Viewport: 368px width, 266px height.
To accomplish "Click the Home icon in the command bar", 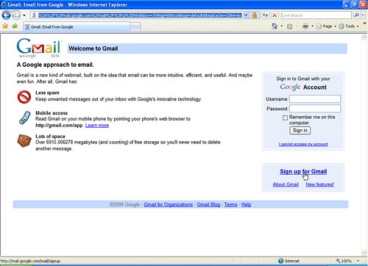I will pyautogui.click(x=275, y=26).
